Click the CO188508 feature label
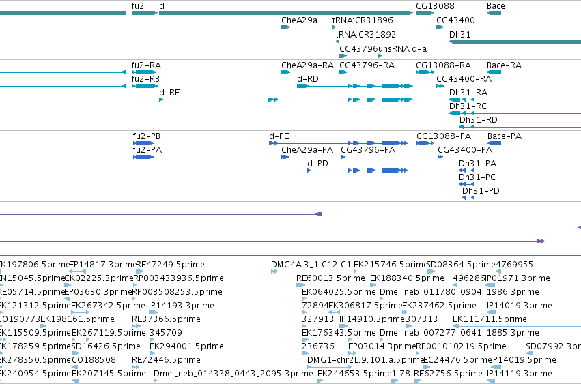Screen dimensions: 581x384 (x=94, y=360)
